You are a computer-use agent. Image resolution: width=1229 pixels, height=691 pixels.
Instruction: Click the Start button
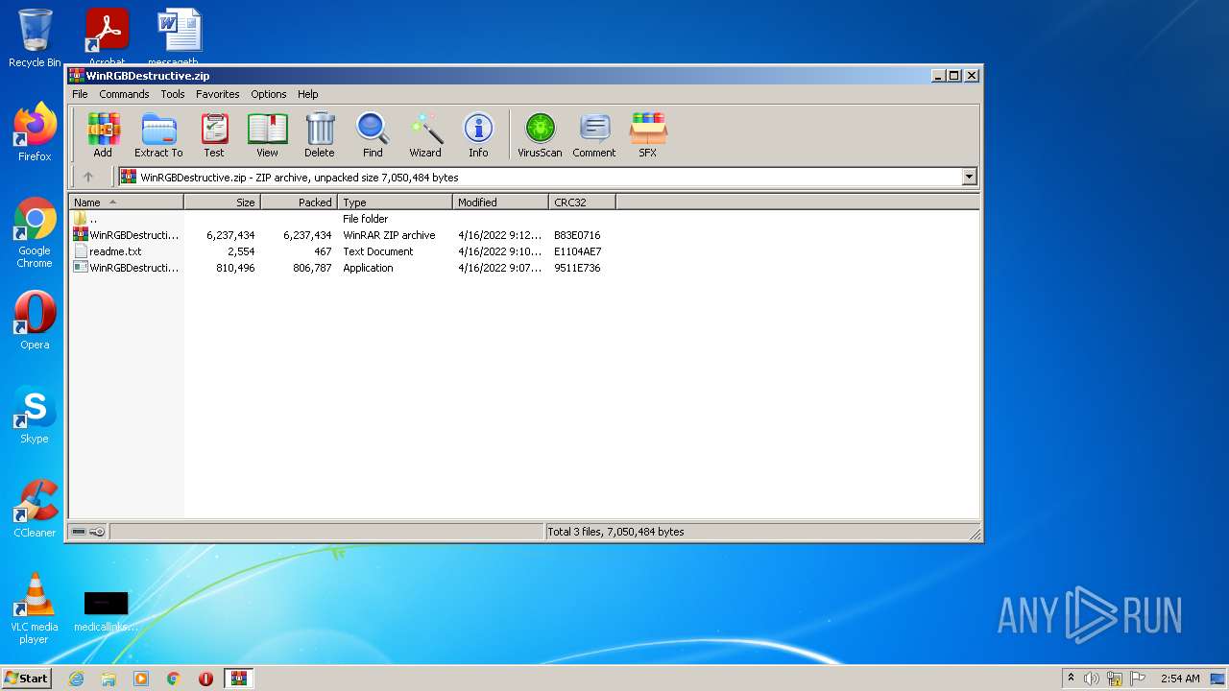26,678
